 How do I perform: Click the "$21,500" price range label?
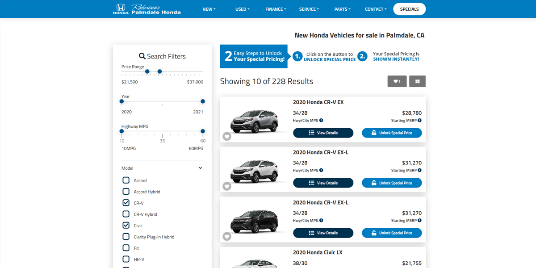point(130,82)
